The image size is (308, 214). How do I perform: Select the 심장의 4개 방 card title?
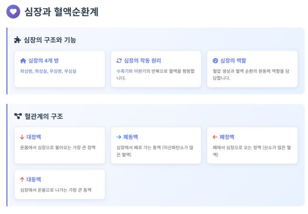(x=44, y=61)
